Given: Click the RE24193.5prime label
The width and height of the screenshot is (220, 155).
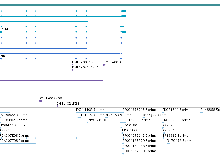Looking at the screenshot, I should 118,115.
